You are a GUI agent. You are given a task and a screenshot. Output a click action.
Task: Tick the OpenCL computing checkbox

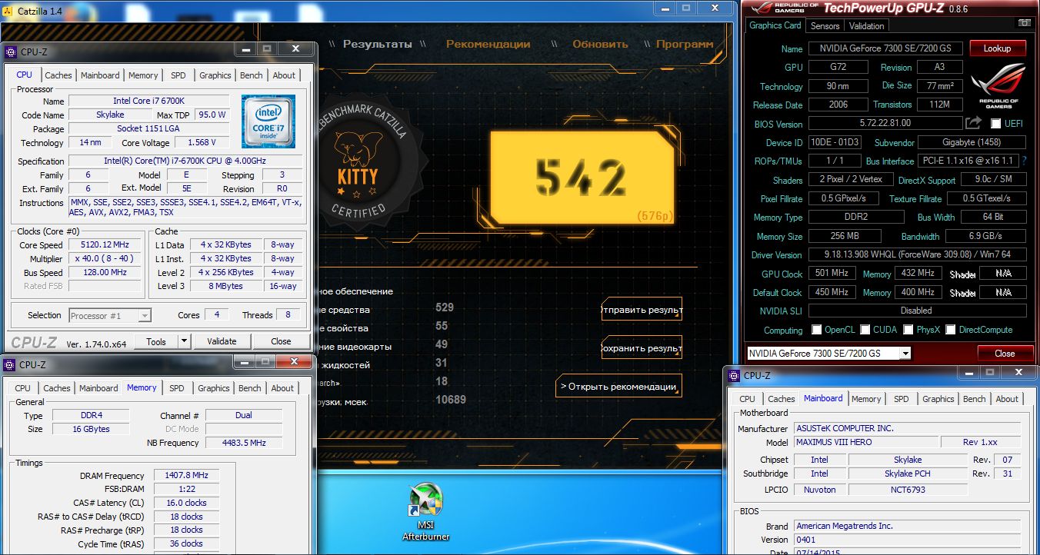[x=817, y=330]
